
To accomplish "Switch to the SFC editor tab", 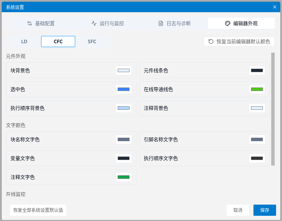I will pyautogui.click(x=92, y=41).
